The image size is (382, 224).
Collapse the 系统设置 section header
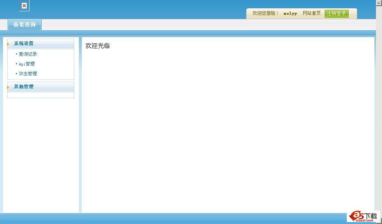click(41, 44)
